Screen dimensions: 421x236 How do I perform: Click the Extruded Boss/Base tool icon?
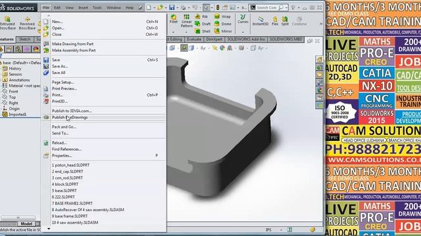coord(7,19)
